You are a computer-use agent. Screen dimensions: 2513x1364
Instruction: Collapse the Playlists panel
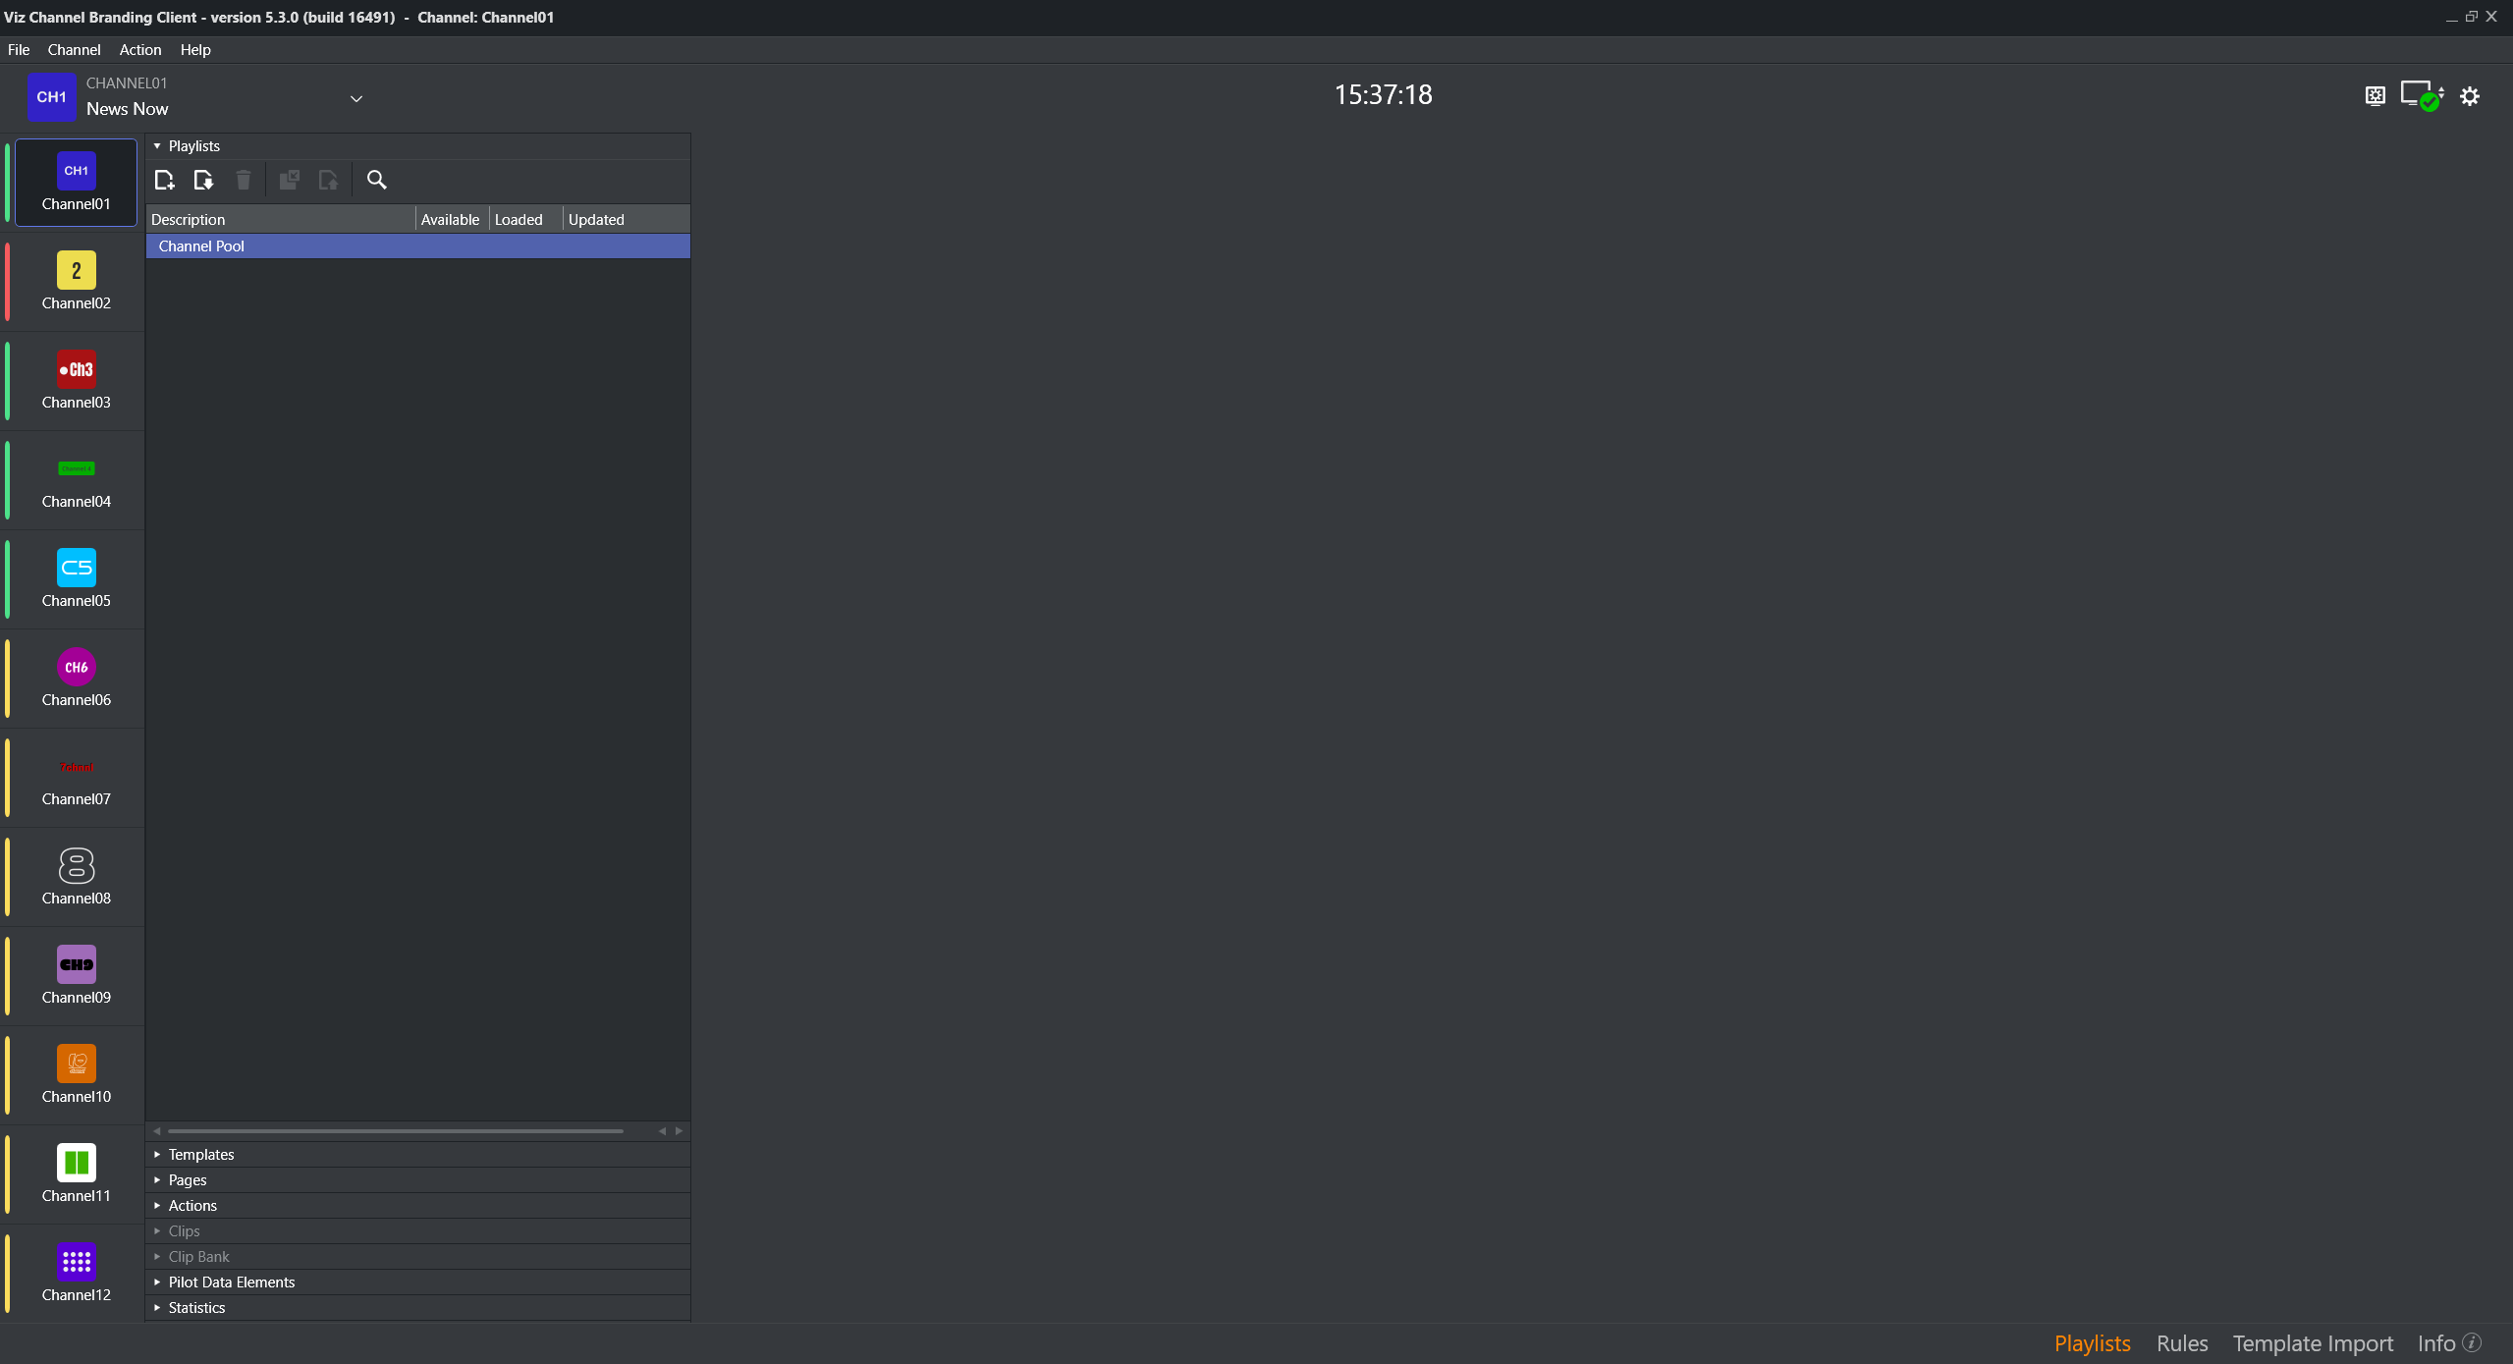click(x=157, y=146)
